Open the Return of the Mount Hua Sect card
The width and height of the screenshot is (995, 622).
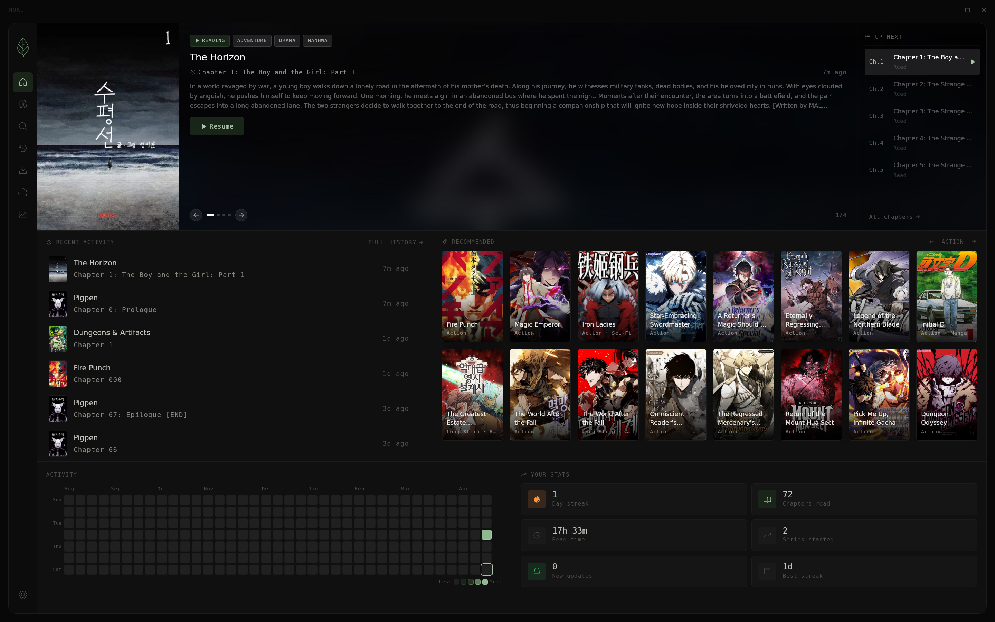point(811,395)
